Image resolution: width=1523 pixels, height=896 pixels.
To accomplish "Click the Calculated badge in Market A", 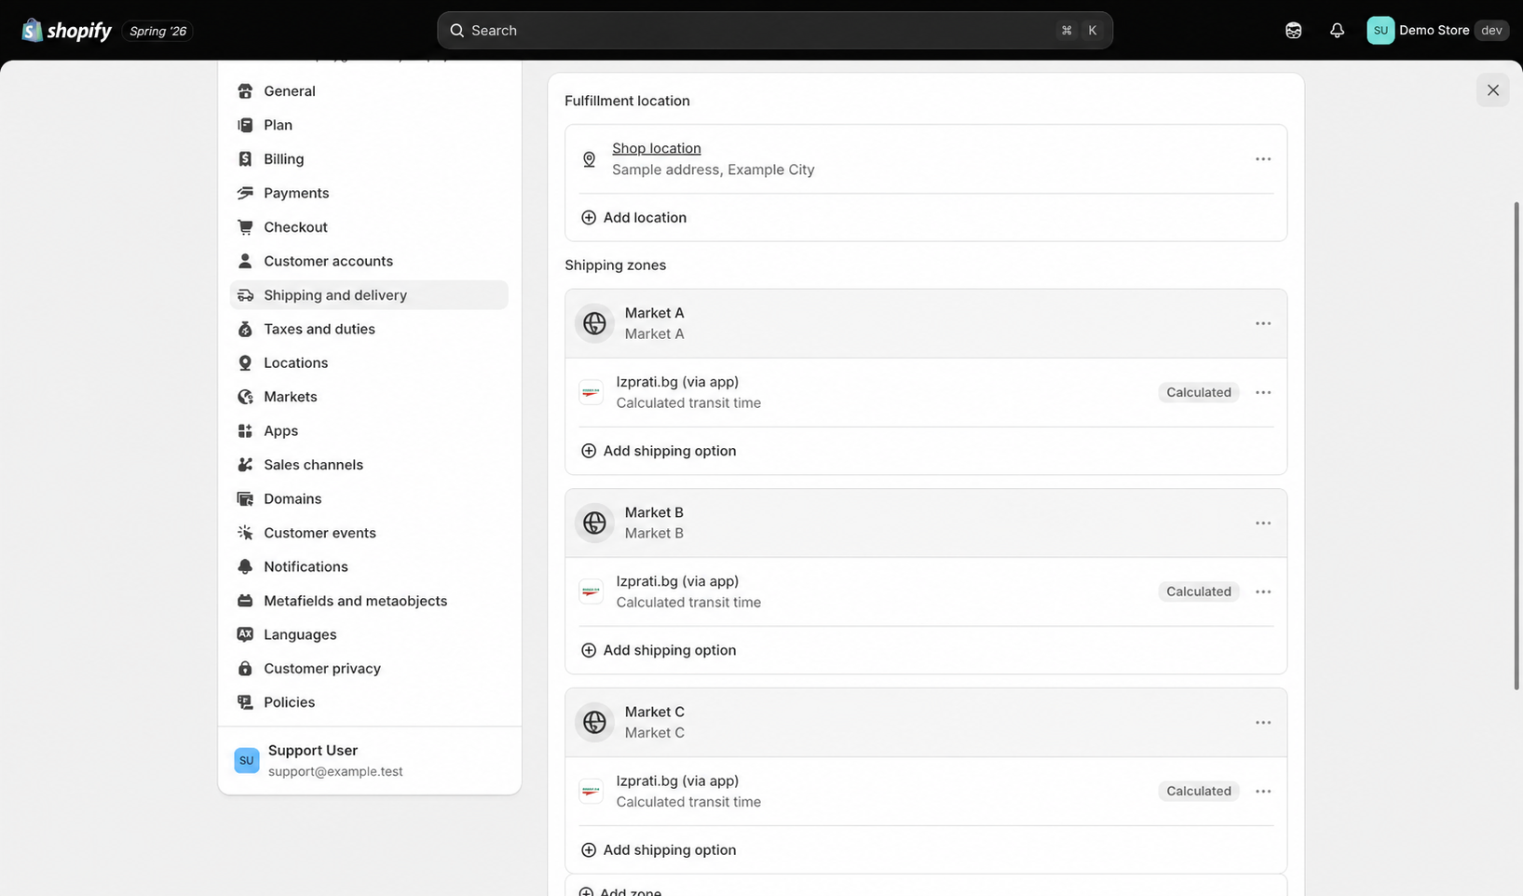I will point(1199,392).
